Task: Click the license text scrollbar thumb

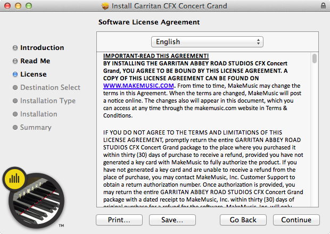Action: click(x=315, y=59)
